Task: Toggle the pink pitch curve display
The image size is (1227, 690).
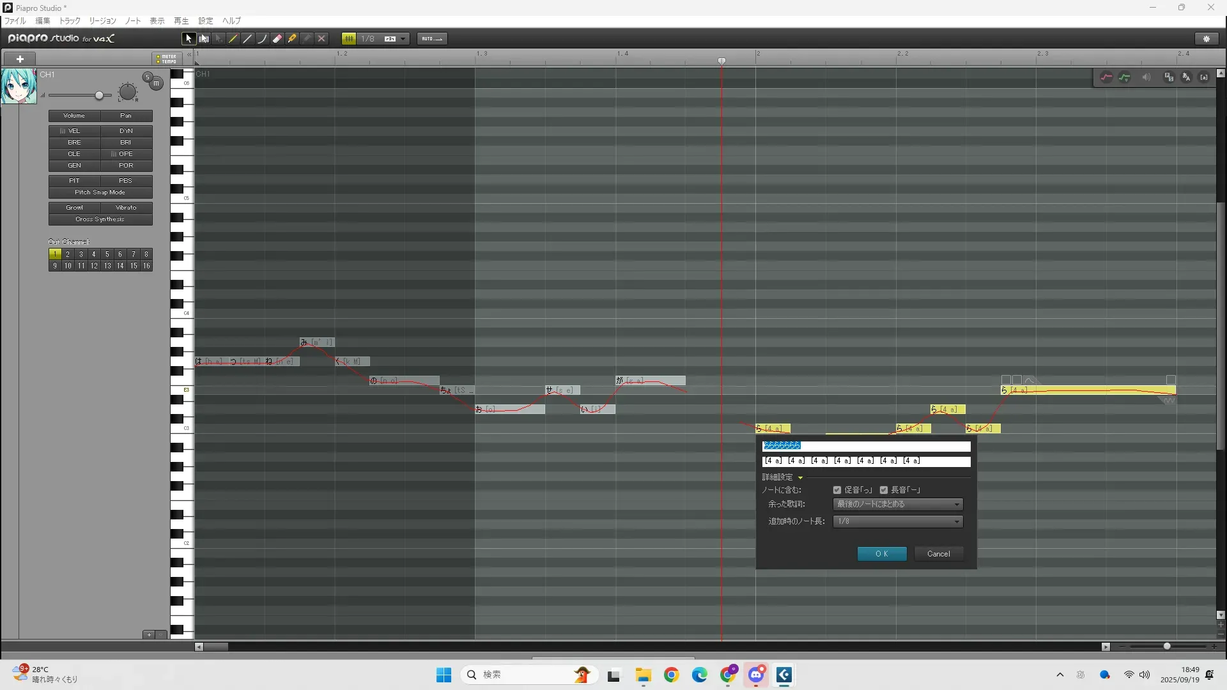Action: click(x=1106, y=77)
